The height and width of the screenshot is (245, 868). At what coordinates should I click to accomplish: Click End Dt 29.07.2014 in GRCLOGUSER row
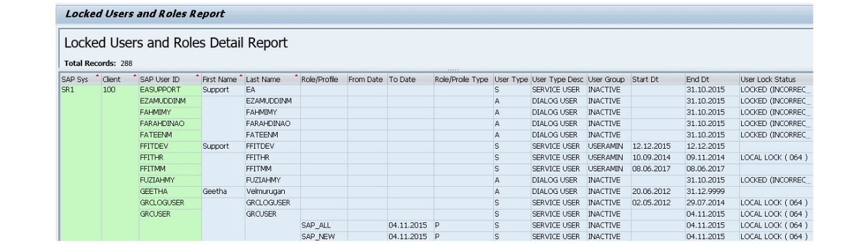pyautogui.click(x=712, y=202)
